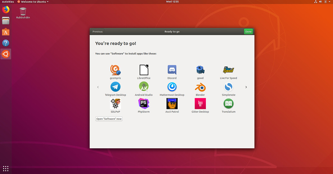Viewport: 333px width, 174px height.
Task: Click the Discord app icon
Action: (172, 70)
